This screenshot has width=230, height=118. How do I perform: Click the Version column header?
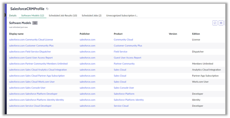[173, 34]
